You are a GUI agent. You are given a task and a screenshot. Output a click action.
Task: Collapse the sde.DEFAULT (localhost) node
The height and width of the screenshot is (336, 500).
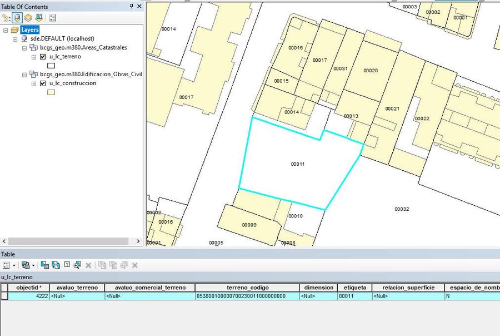coord(15,39)
